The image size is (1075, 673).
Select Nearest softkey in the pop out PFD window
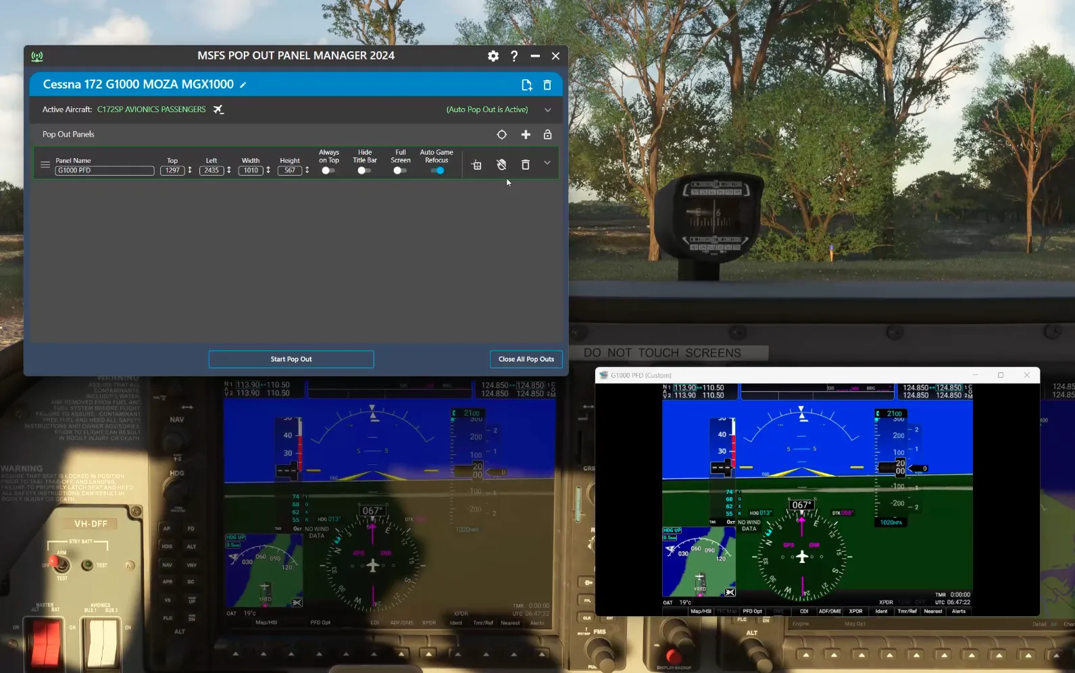933,612
